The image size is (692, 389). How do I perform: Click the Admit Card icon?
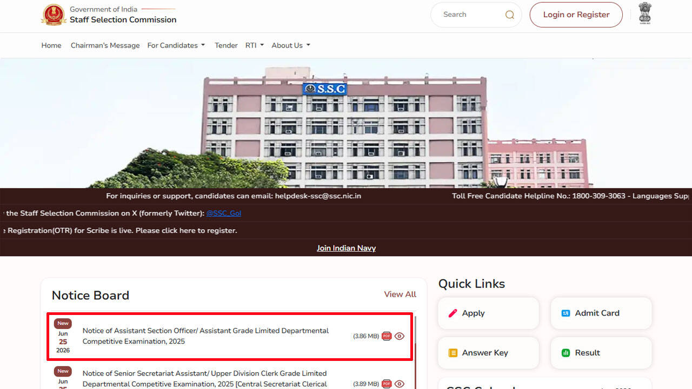point(565,313)
